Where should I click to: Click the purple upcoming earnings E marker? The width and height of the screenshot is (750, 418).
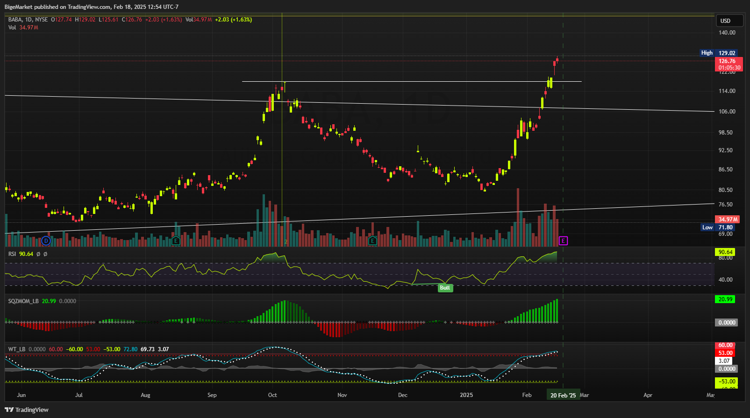pyautogui.click(x=564, y=241)
